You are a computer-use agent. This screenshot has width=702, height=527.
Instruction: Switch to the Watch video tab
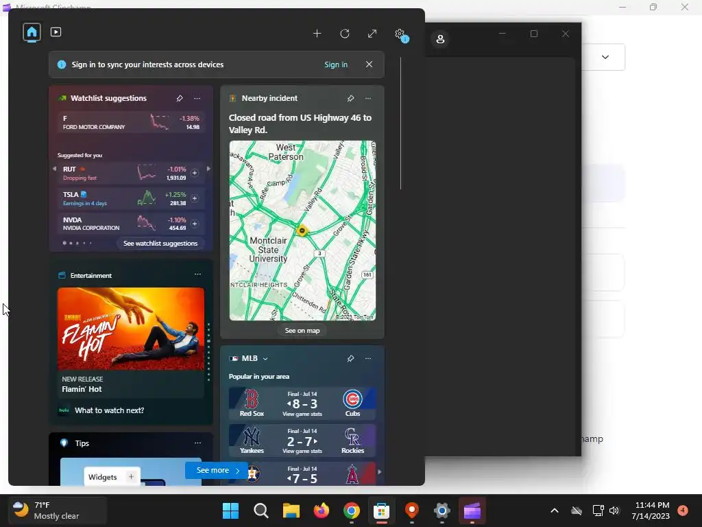tap(56, 32)
